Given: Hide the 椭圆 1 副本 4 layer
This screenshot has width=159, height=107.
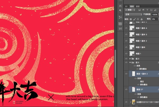Looking at the screenshot, I should point(126,28).
